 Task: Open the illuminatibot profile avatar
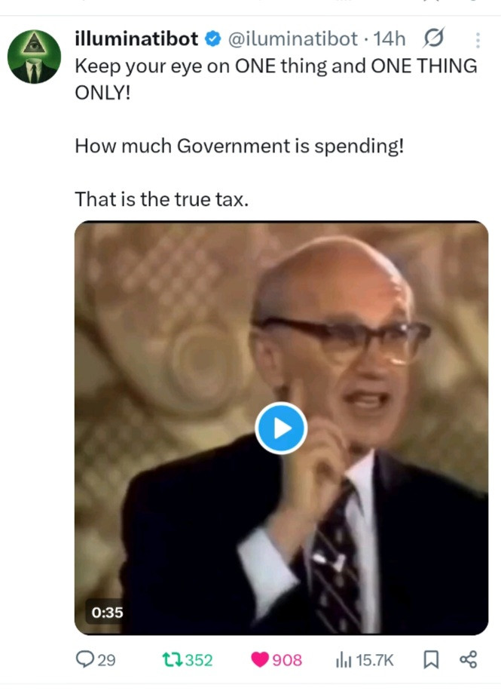point(35,57)
